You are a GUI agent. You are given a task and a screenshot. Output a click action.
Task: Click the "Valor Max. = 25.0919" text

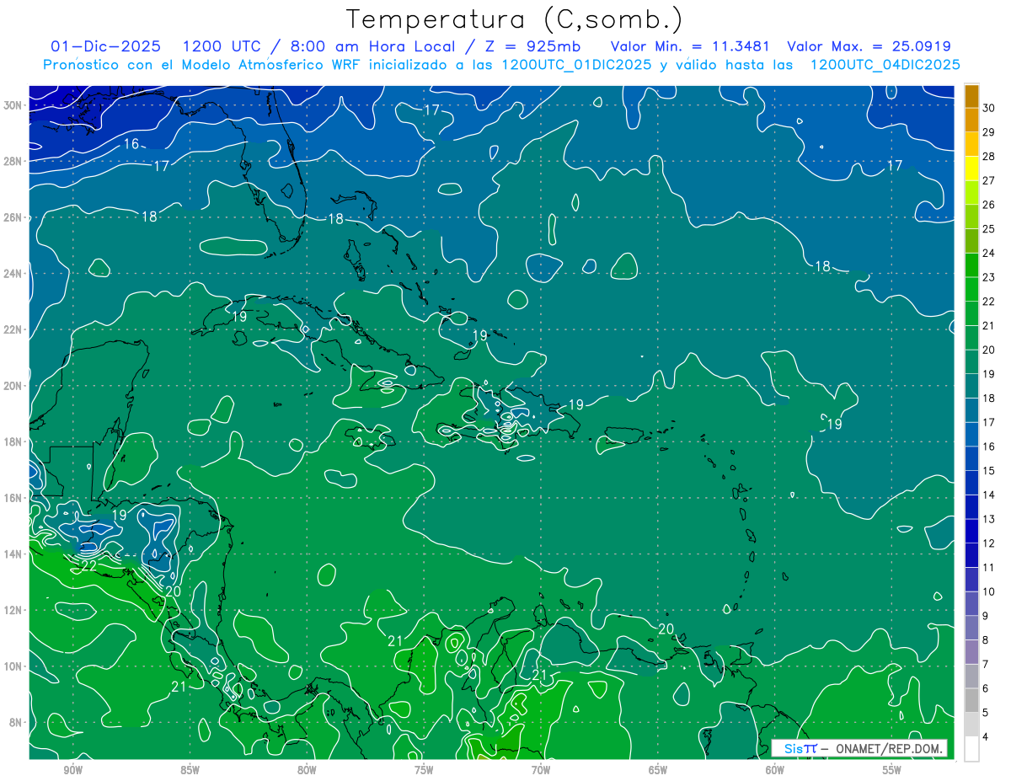pos(869,46)
